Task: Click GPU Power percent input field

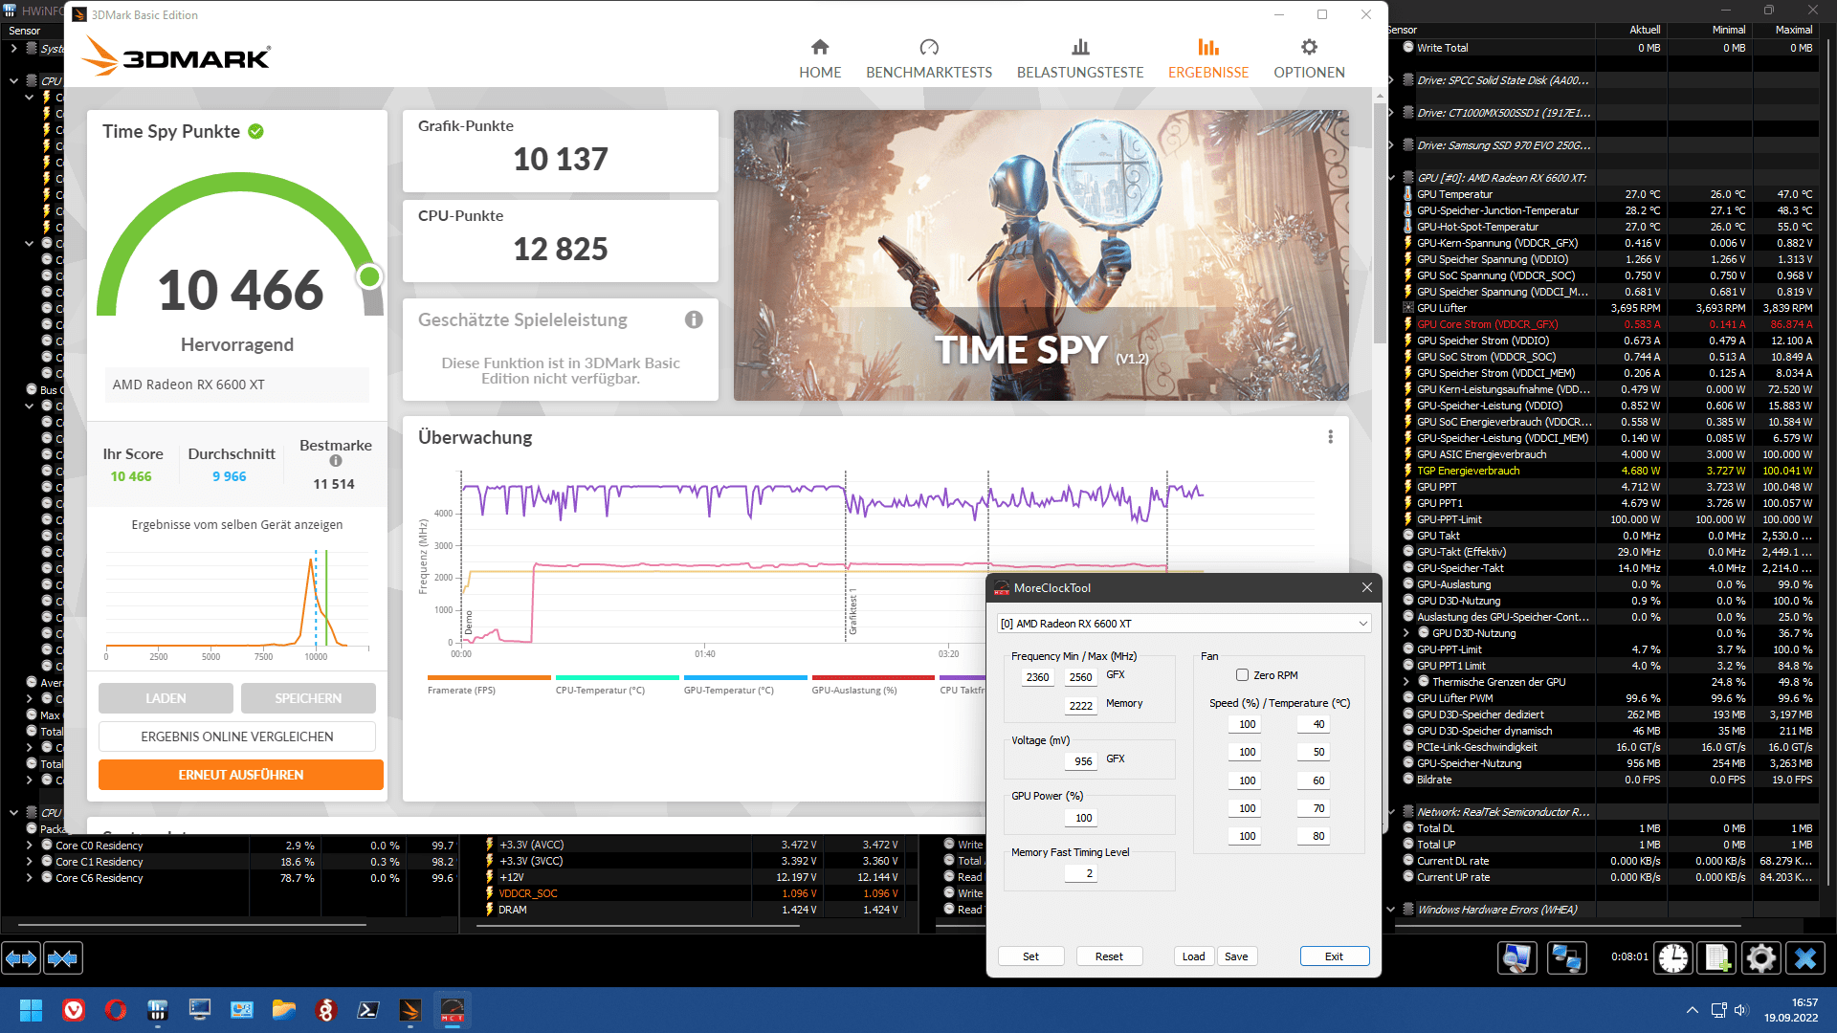Action: pos(1082,818)
